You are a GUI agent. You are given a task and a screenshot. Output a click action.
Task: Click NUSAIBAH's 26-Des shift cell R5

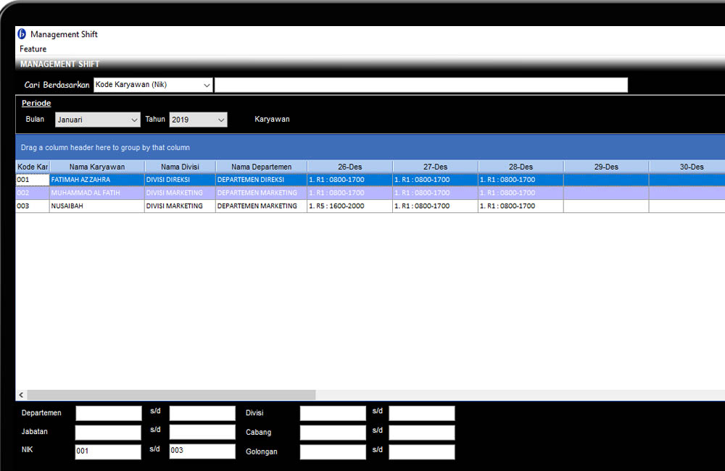click(x=349, y=206)
